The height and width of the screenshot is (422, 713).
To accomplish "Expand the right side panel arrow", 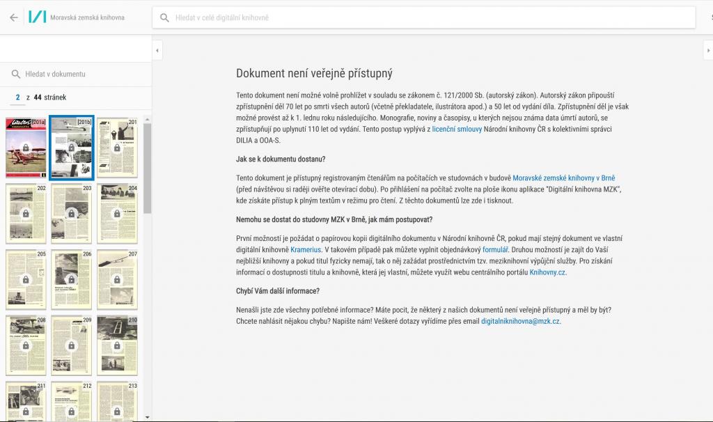I will (x=707, y=50).
